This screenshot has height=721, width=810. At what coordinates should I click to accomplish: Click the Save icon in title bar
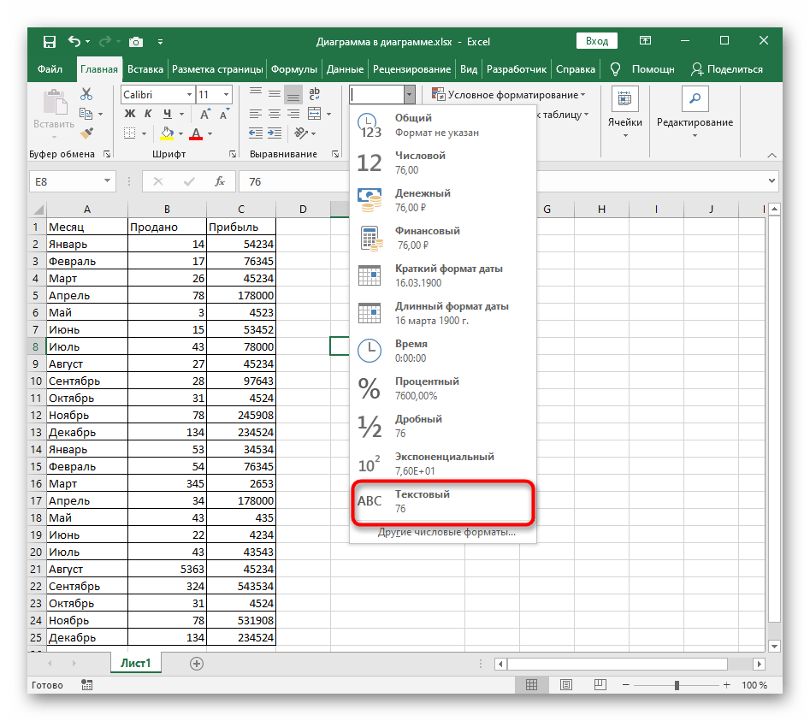pos(50,41)
